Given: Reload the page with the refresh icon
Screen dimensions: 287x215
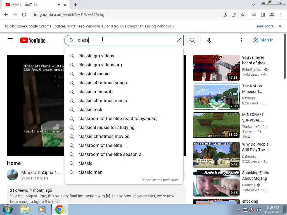Looking at the screenshot, I should [x=24, y=15].
